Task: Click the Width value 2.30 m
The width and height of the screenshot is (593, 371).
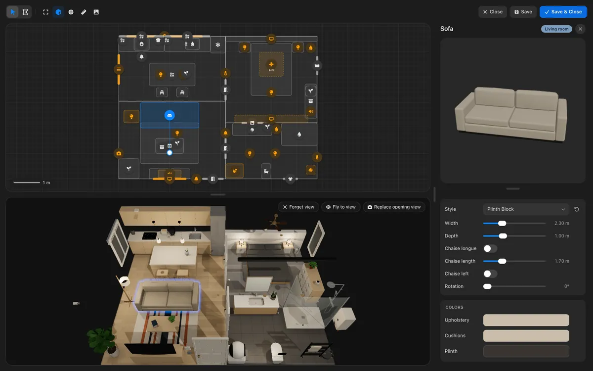Action: pos(562,223)
